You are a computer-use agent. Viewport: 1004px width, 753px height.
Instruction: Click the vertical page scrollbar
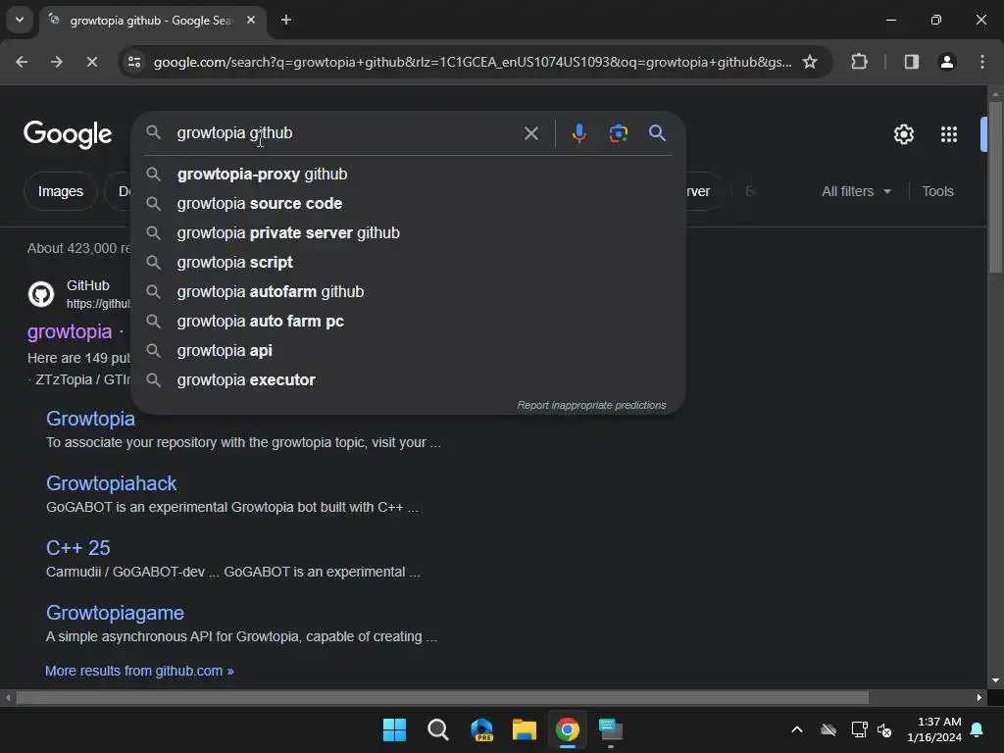tap(995, 185)
